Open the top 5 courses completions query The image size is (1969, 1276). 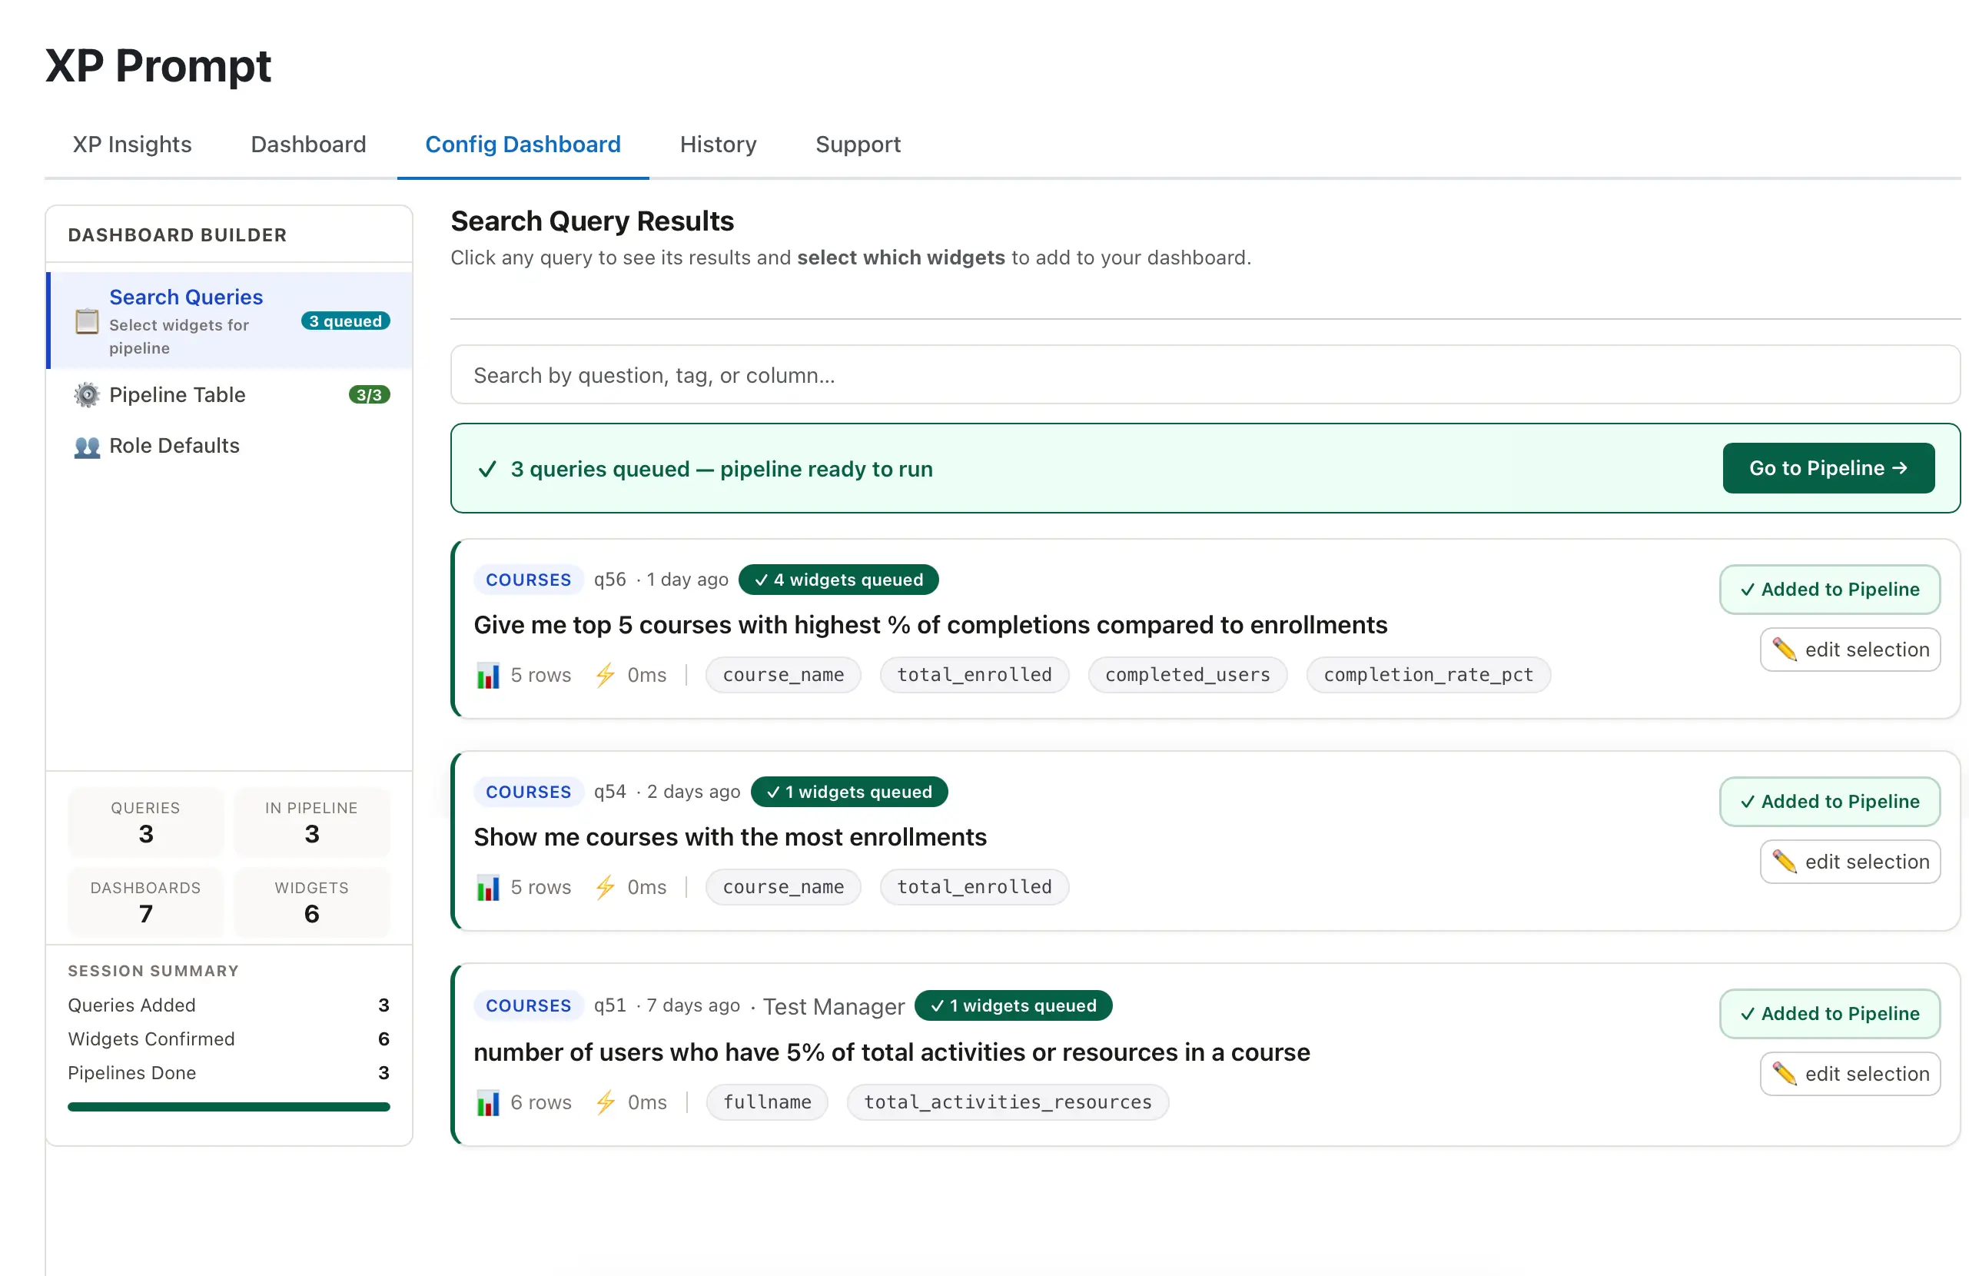930,625
